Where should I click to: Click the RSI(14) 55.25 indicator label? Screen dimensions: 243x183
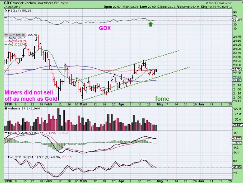20,11
